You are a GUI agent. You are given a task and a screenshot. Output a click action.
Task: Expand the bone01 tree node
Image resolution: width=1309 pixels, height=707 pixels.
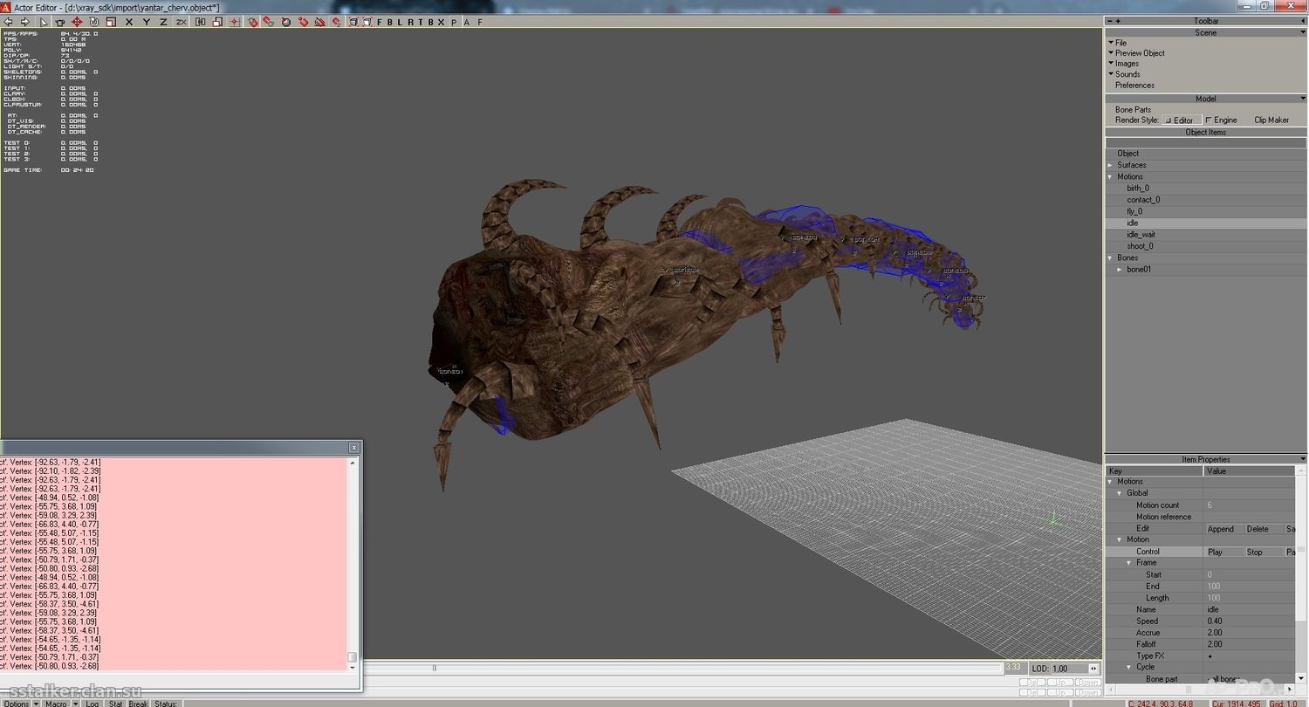tap(1120, 269)
